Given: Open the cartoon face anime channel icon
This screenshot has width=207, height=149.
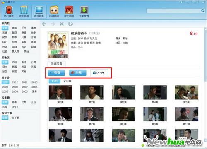Looking at the screenshot, I should [x=54, y=10].
